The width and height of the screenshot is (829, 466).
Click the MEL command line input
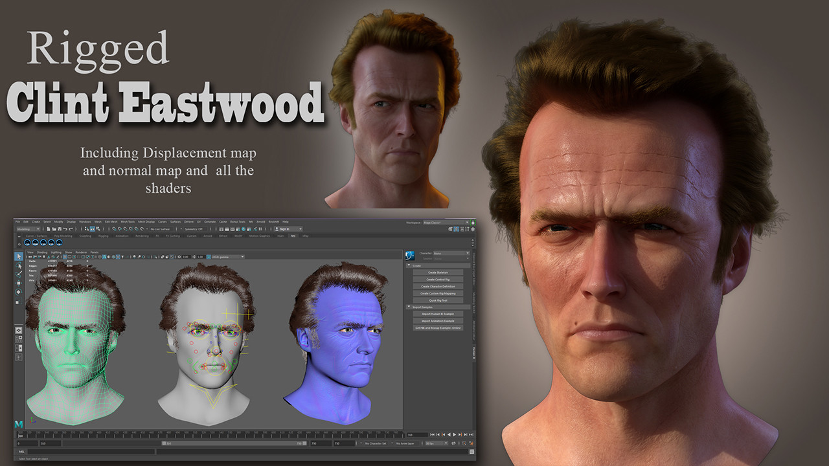click(x=91, y=451)
